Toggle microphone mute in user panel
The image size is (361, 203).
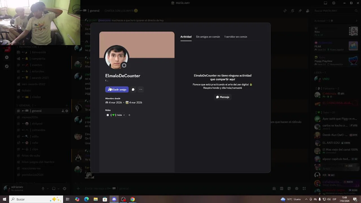[x=43, y=189]
